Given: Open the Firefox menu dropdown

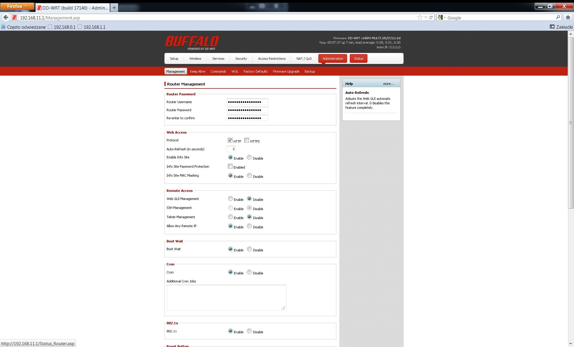Looking at the screenshot, I should [x=17, y=6].
